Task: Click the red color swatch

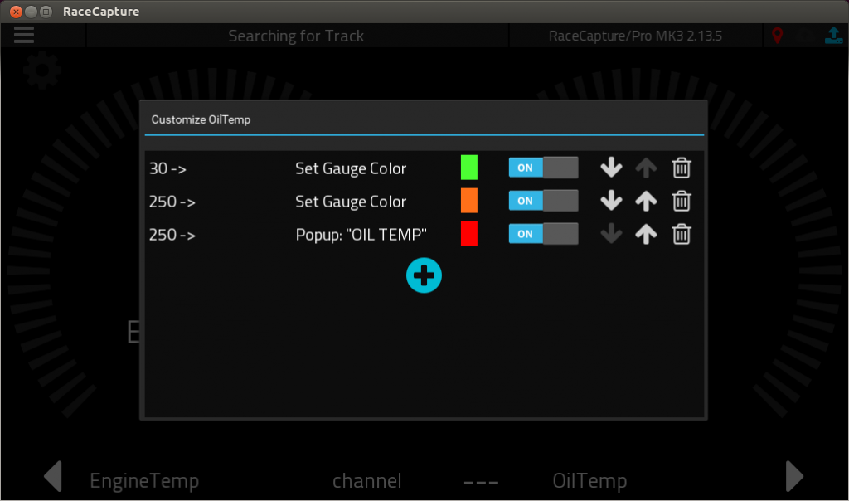Action: [x=469, y=233]
